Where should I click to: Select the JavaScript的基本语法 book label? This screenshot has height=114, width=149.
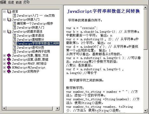click(x=27, y=31)
